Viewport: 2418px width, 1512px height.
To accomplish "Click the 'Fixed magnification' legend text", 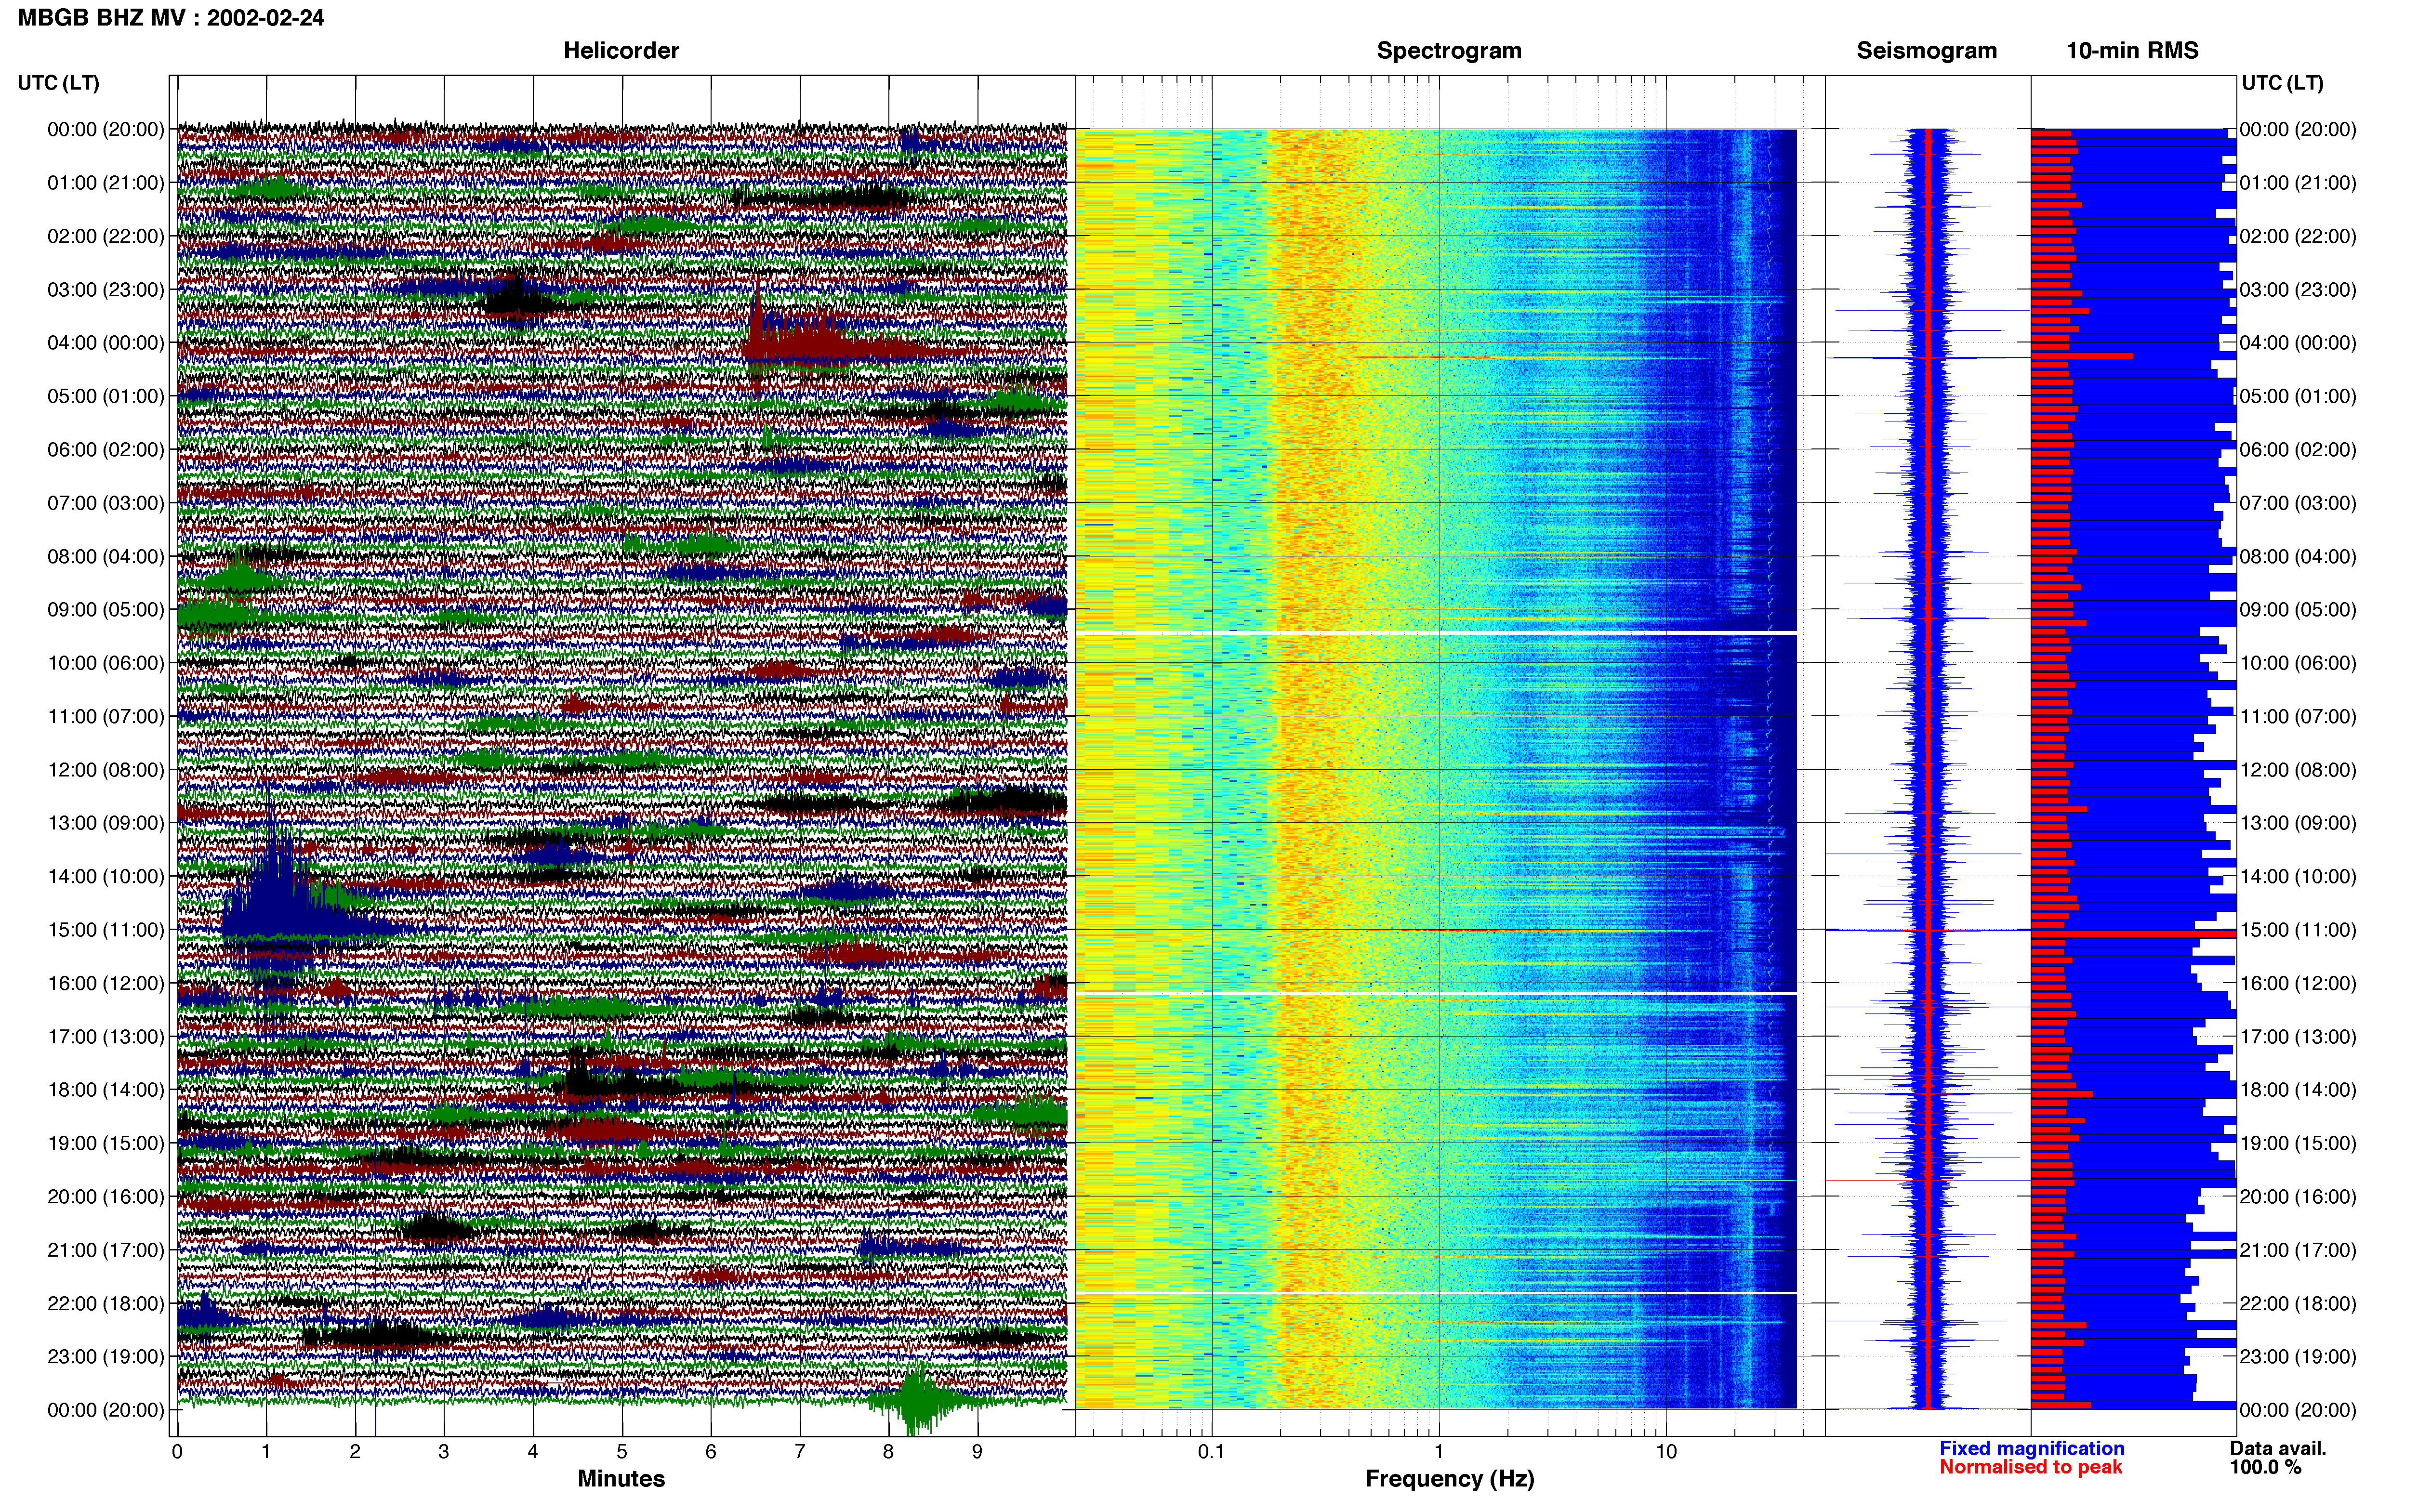I will tap(2032, 1448).
